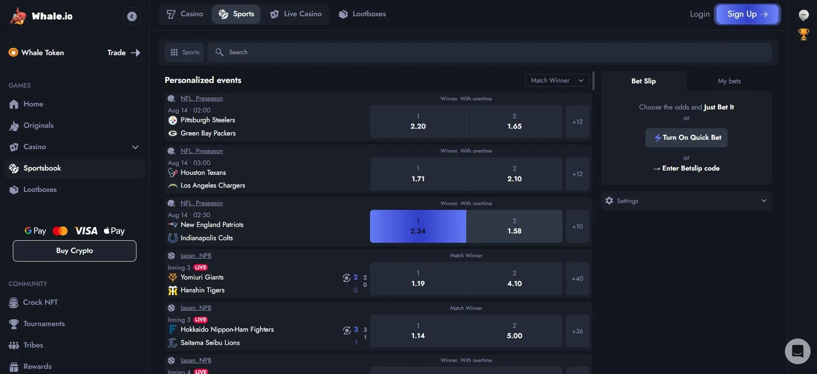Select odds 4.10 for Hanshin Tigers
Screen dimensions: 817x374
click(x=514, y=279)
